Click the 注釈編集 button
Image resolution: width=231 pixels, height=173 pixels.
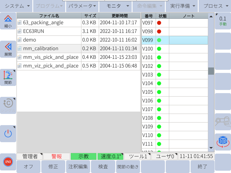tap(78, 167)
